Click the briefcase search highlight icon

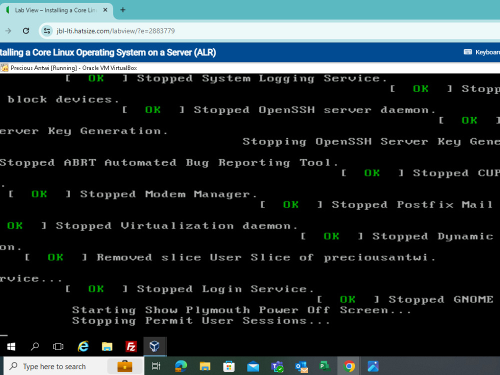[x=124, y=366]
